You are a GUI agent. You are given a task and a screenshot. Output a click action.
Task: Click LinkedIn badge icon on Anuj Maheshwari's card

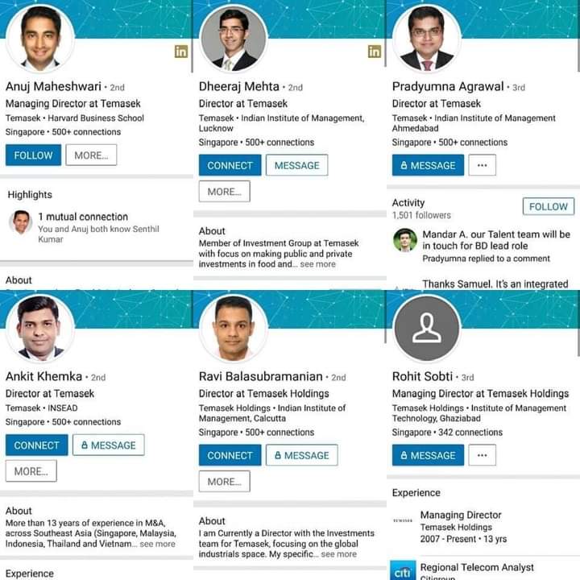181,52
